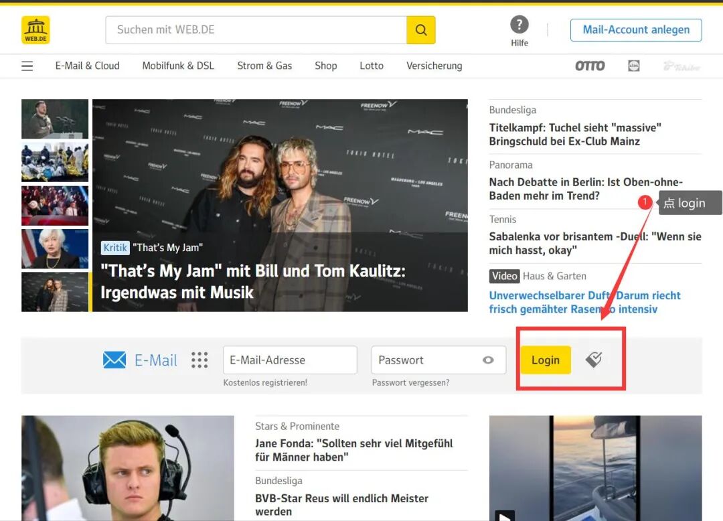The width and height of the screenshot is (723, 521).
Task: Select the rescue workers crowd thumbnail
Action: [x=55, y=162]
